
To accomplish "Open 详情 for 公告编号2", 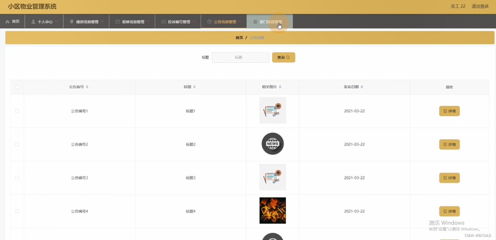I will click(449, 144).
